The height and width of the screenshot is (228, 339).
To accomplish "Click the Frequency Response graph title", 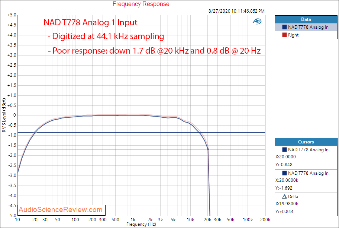I will click(x=141, y=4).
